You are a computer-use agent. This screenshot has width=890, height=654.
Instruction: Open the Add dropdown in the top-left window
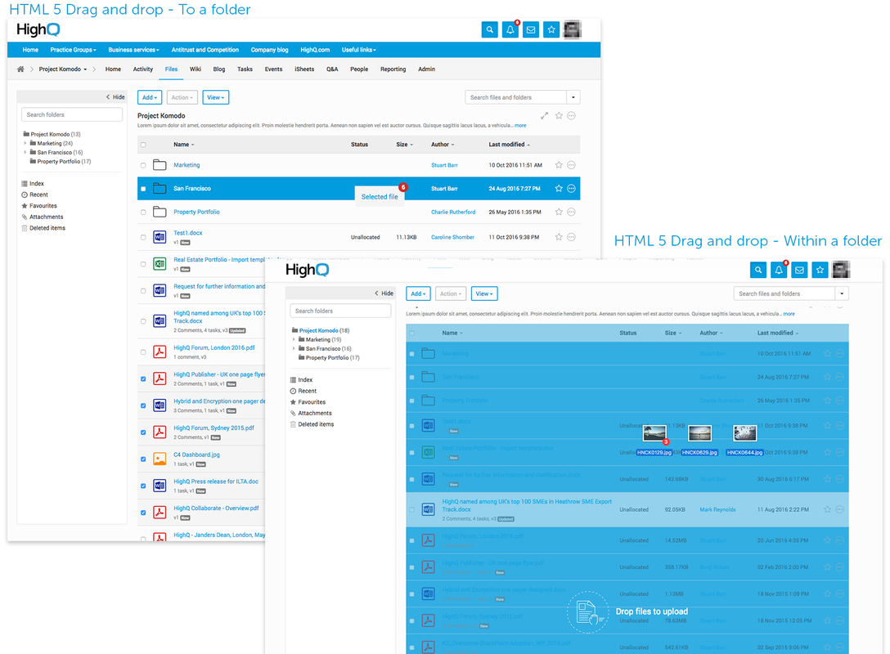150,97
